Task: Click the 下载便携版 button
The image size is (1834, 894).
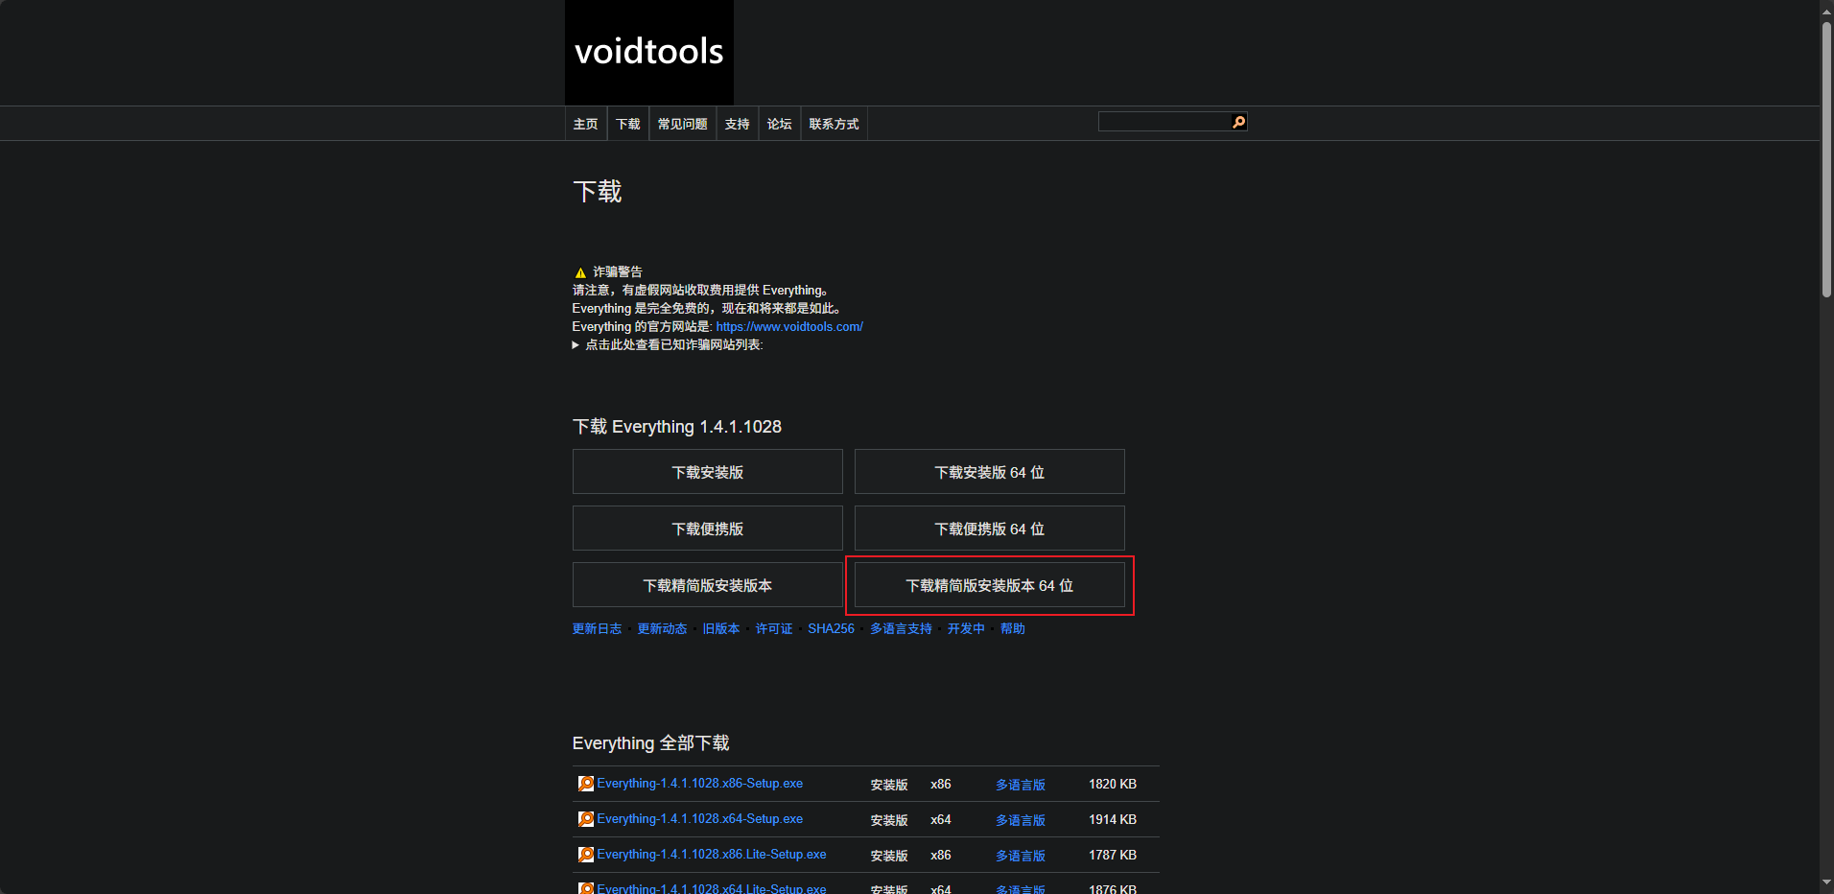Action: tap(708, 529)
